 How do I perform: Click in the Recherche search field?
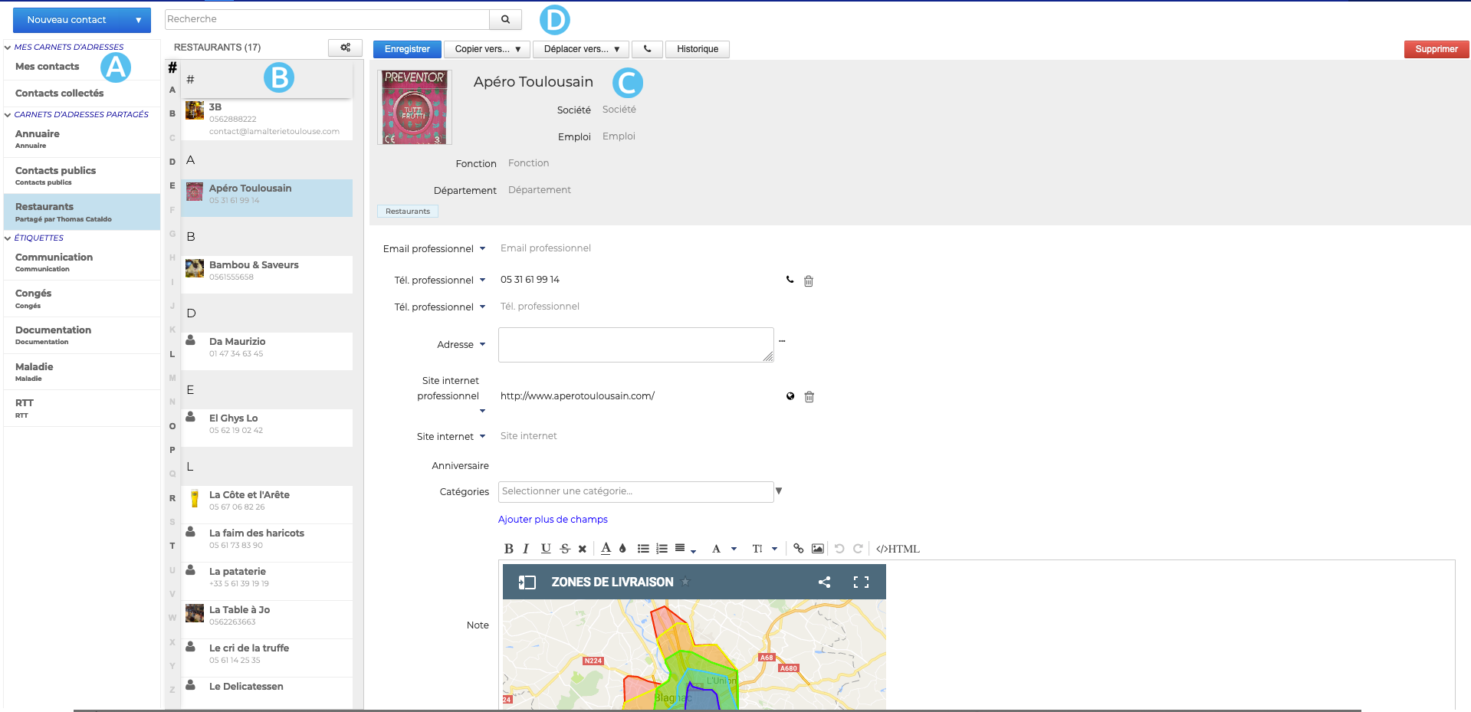click(327, 19)
